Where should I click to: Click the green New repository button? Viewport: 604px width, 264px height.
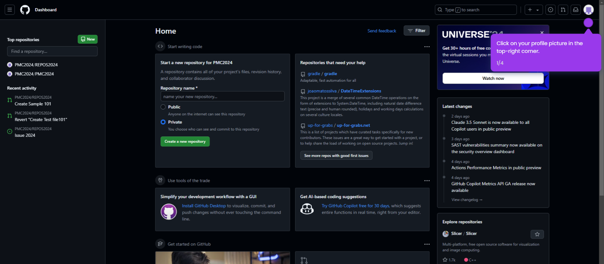tap(88, 39)
